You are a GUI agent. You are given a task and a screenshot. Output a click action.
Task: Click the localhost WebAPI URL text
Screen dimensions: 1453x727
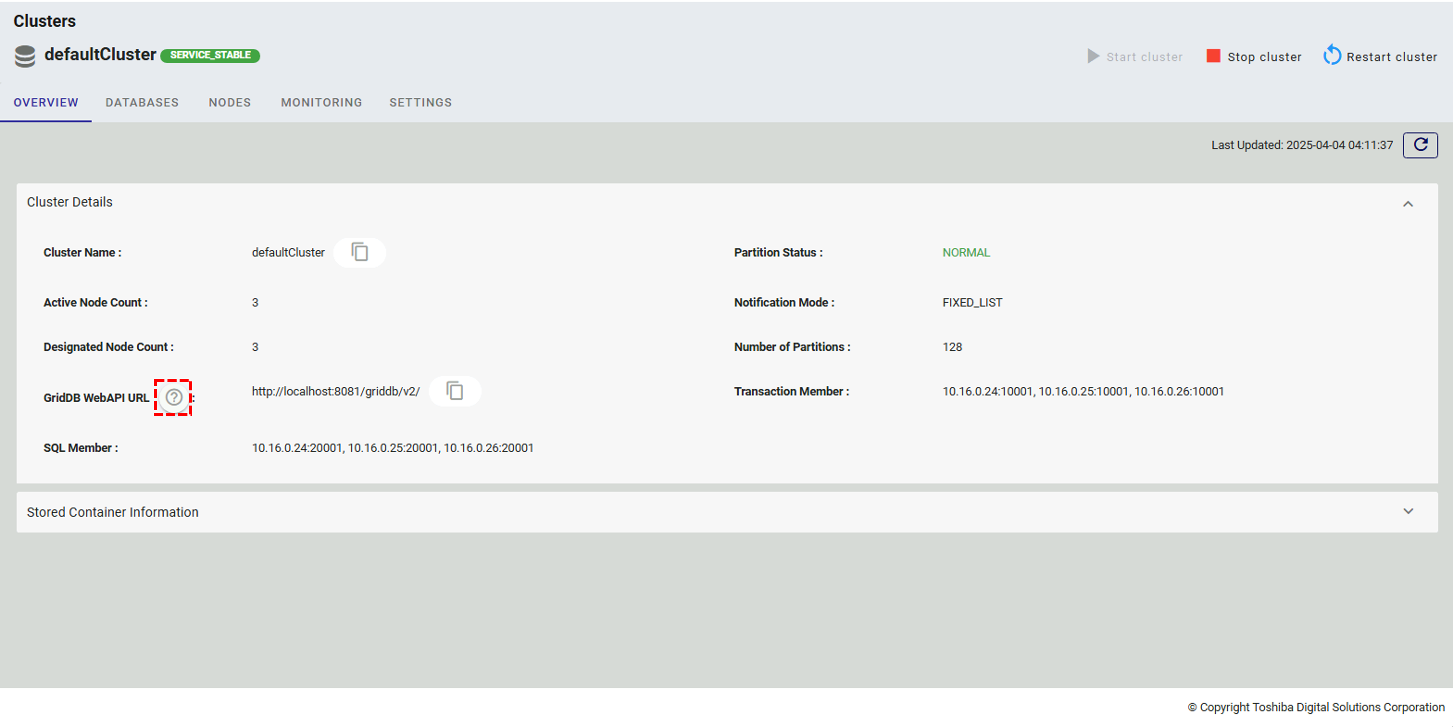click(336, 391)
